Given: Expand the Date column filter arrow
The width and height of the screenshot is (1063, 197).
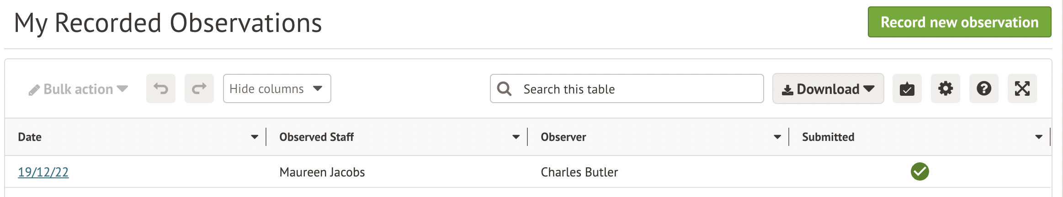Looking at the screenshot, I should (255, 137).
